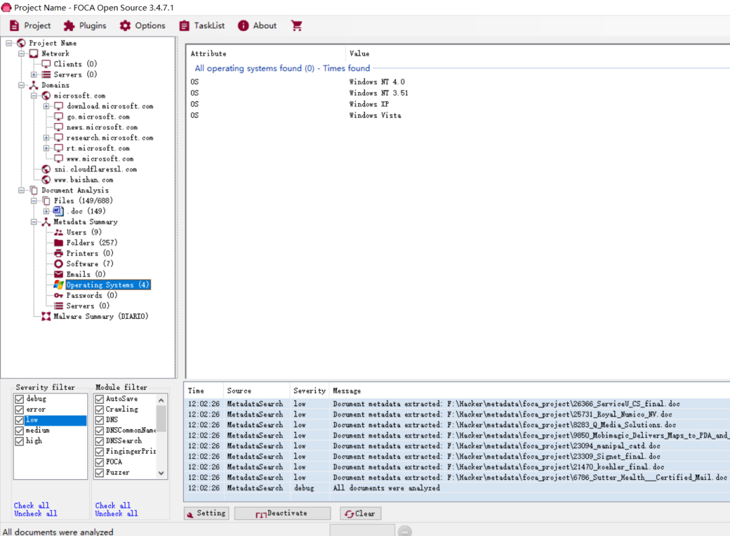This screenshot has width=730, height=536.
Task: Collapse the Network tree node
Action: coord(22,53)
